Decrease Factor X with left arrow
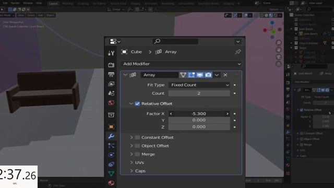Viewport: 334px width, 188px height. click(171, 114)
